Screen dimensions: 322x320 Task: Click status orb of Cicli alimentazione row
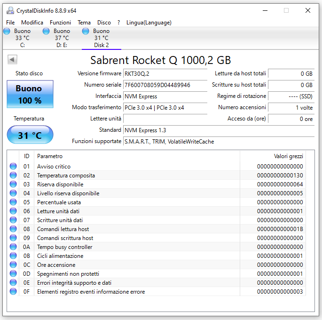pos(13,256)
